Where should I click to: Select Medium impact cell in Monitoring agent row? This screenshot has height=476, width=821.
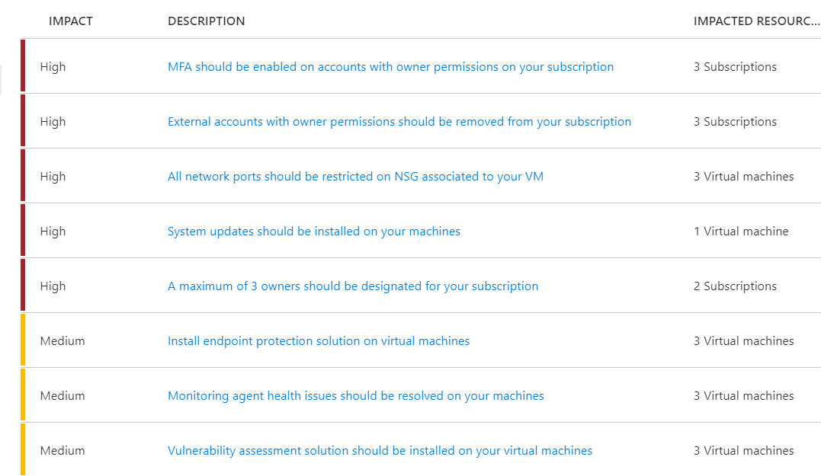tap(63, 396)
